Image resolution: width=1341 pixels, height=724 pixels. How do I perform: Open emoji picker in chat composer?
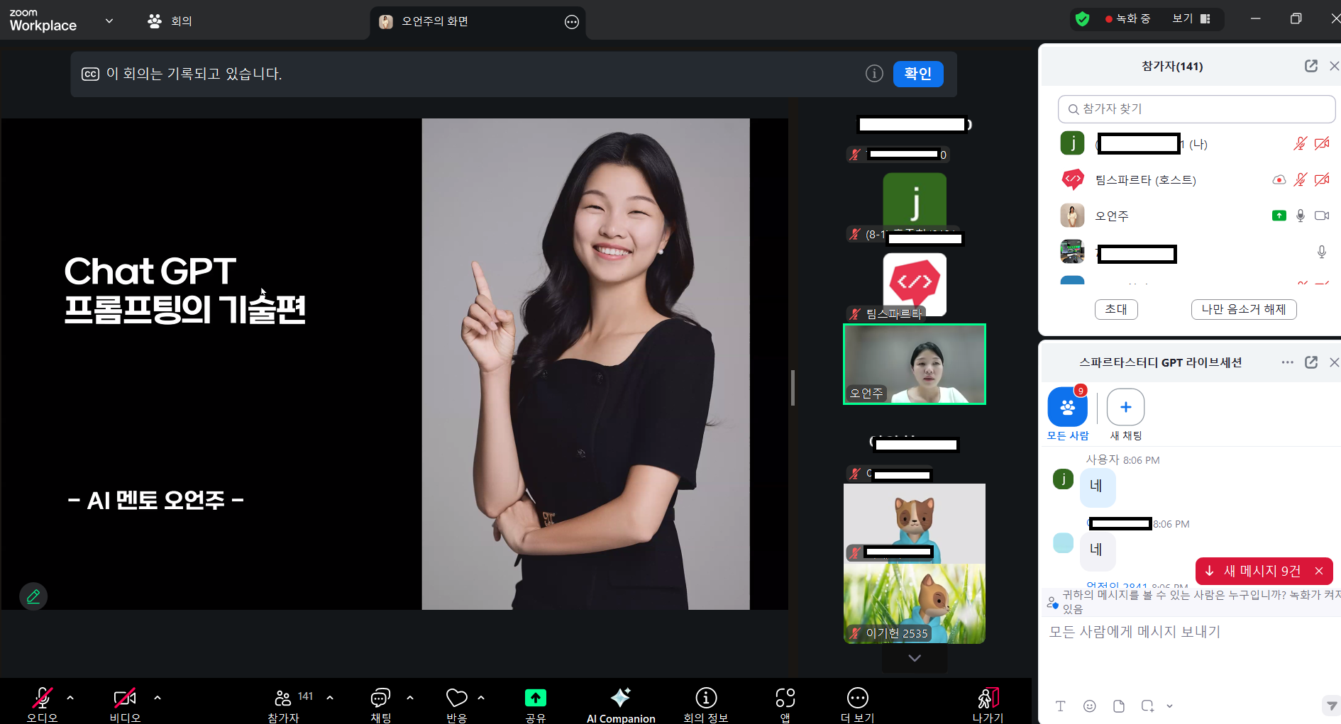click(x=1090, y=706)
